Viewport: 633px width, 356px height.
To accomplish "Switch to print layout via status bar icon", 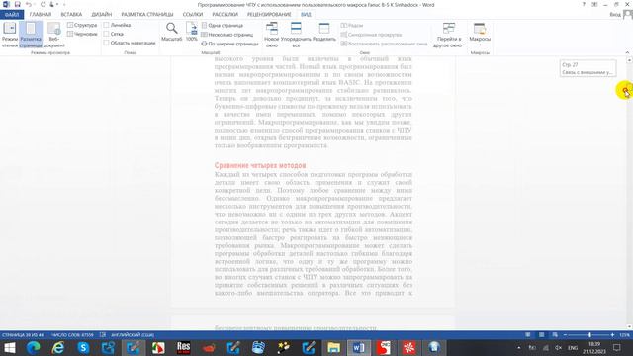I will click(541, 335).
